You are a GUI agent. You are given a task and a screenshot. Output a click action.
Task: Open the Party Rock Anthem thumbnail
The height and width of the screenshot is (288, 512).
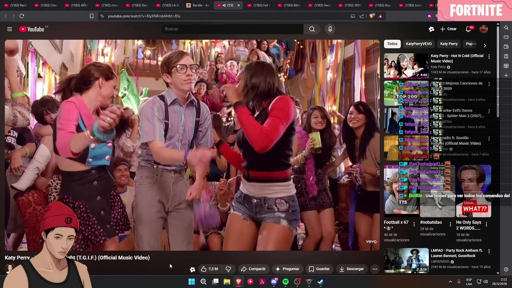(x=406, y=260)
